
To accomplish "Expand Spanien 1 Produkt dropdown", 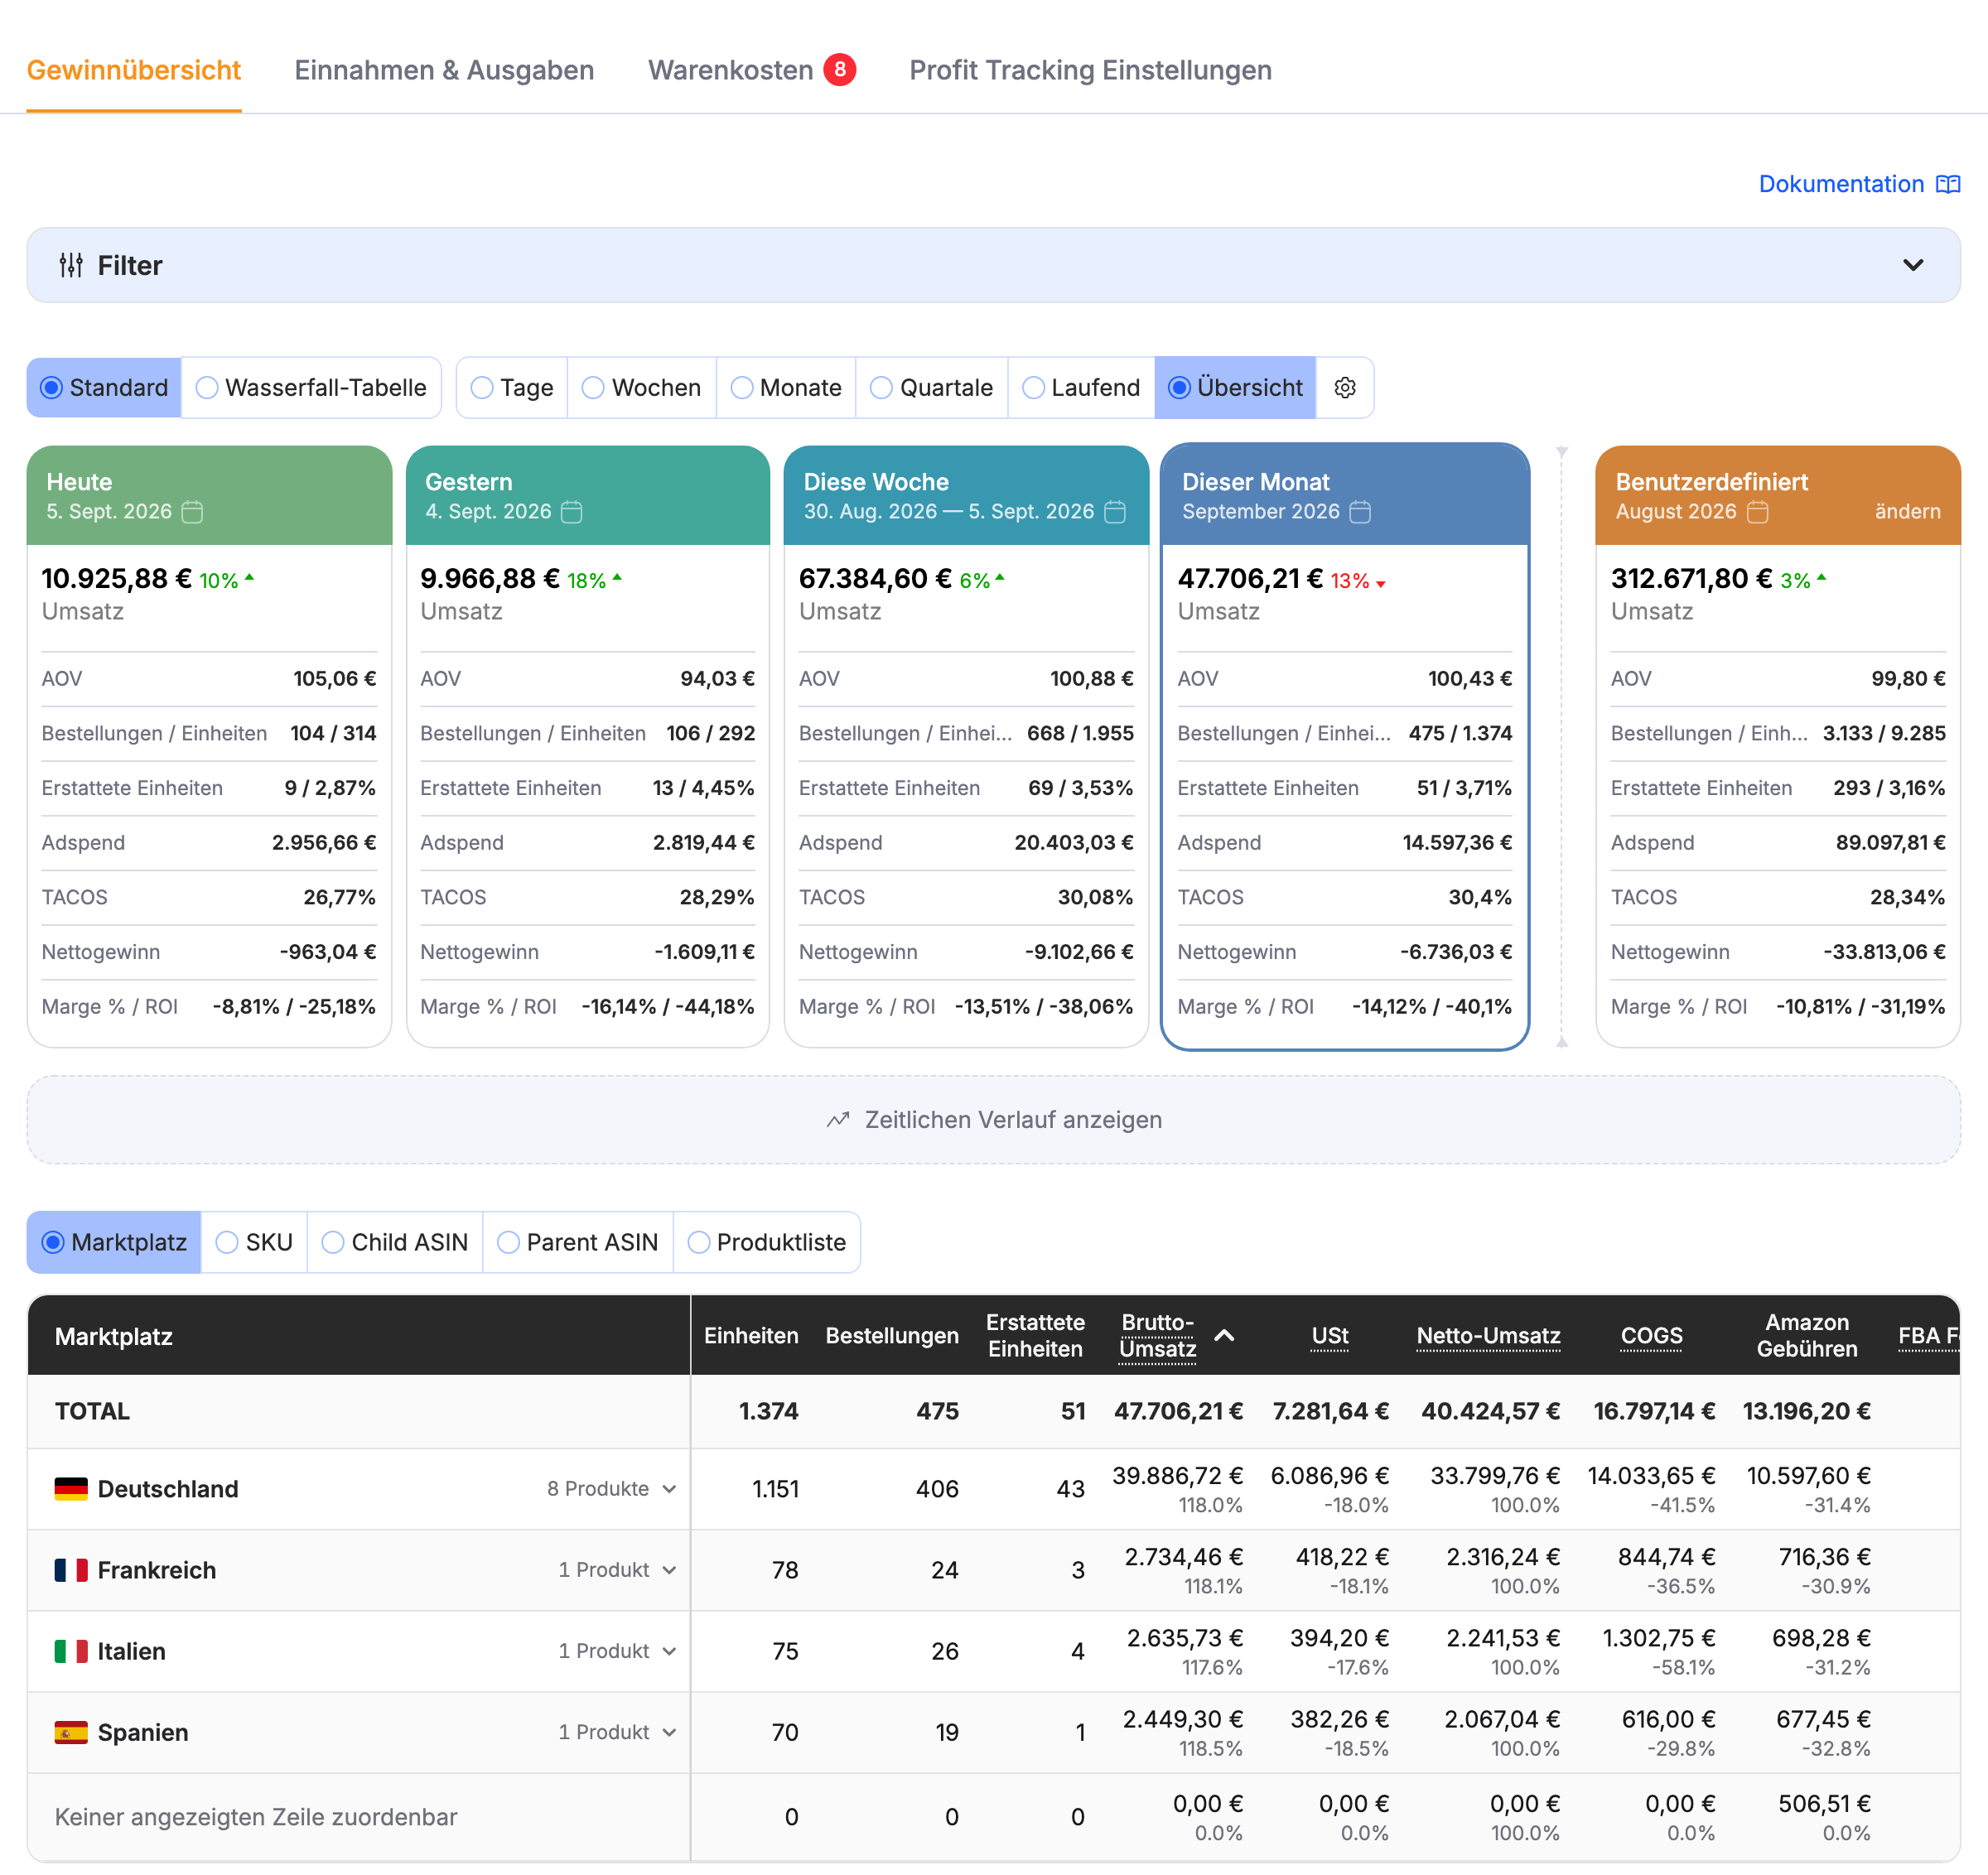I will point(618,1732).
